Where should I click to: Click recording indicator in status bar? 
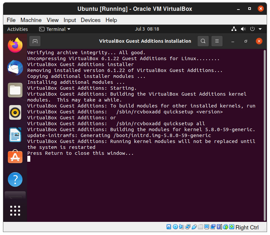213,227
